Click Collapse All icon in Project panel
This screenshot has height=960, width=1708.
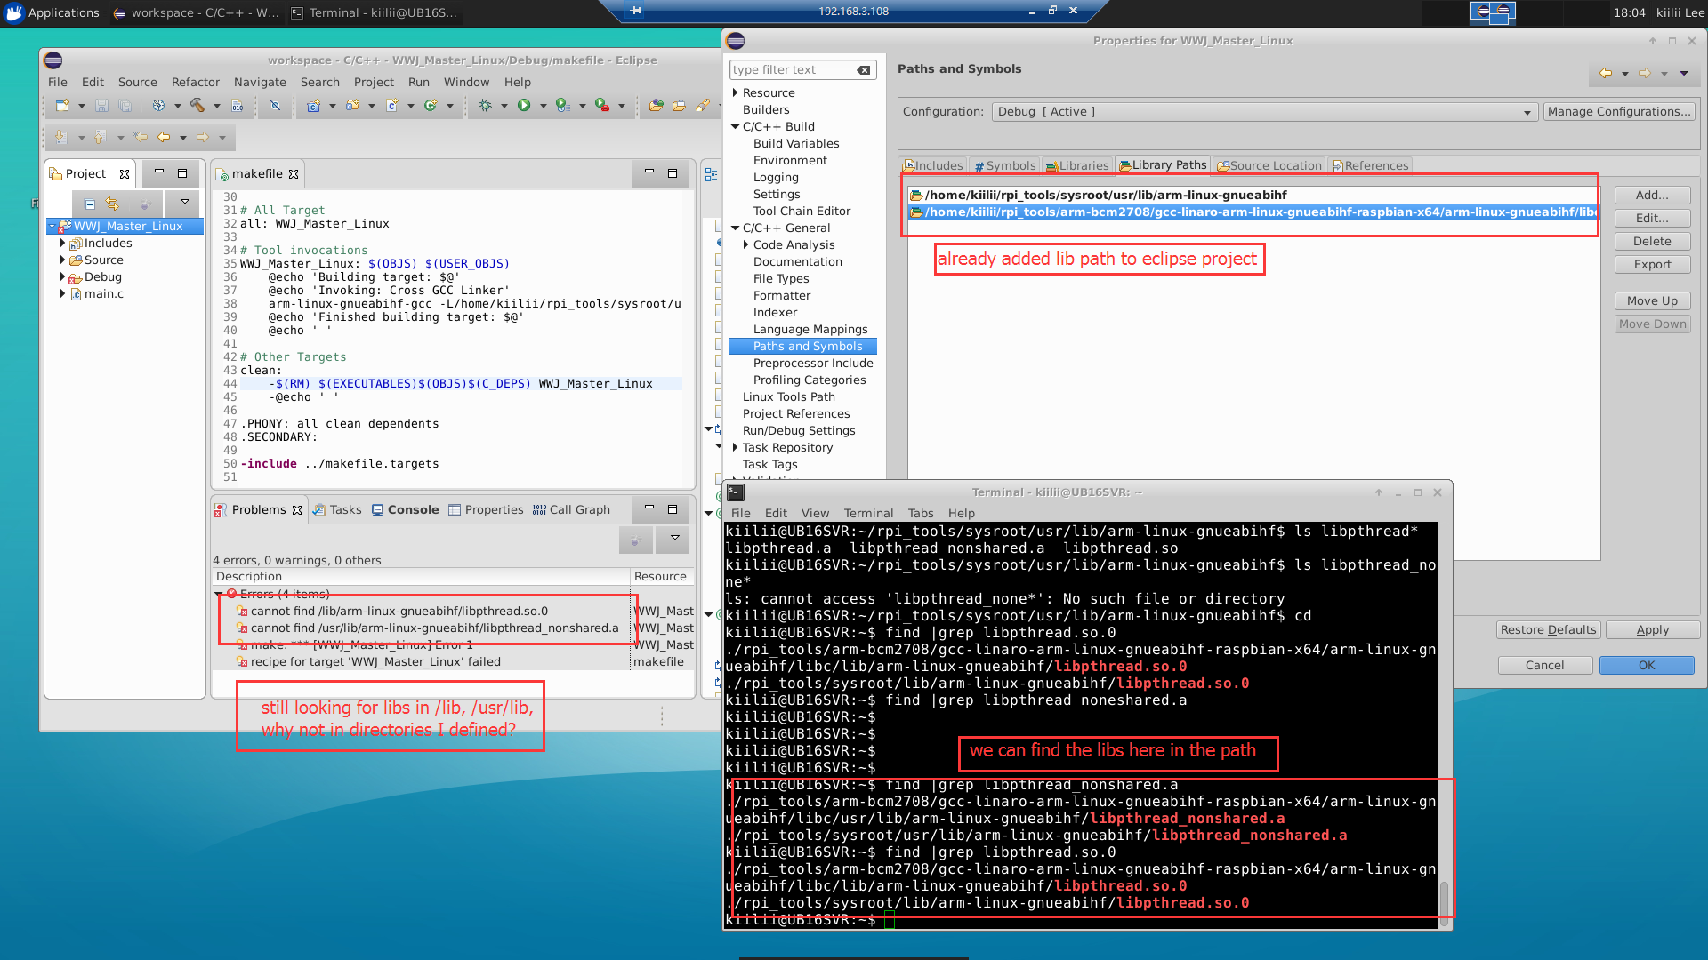point(90,204)
